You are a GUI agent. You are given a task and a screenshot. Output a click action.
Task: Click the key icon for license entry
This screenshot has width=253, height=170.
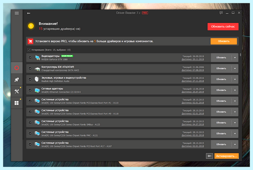click(209, 156)
